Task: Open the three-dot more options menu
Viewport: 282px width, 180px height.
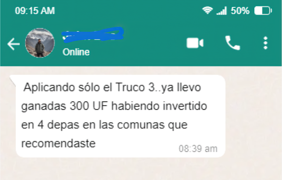Action: point(265,43)
